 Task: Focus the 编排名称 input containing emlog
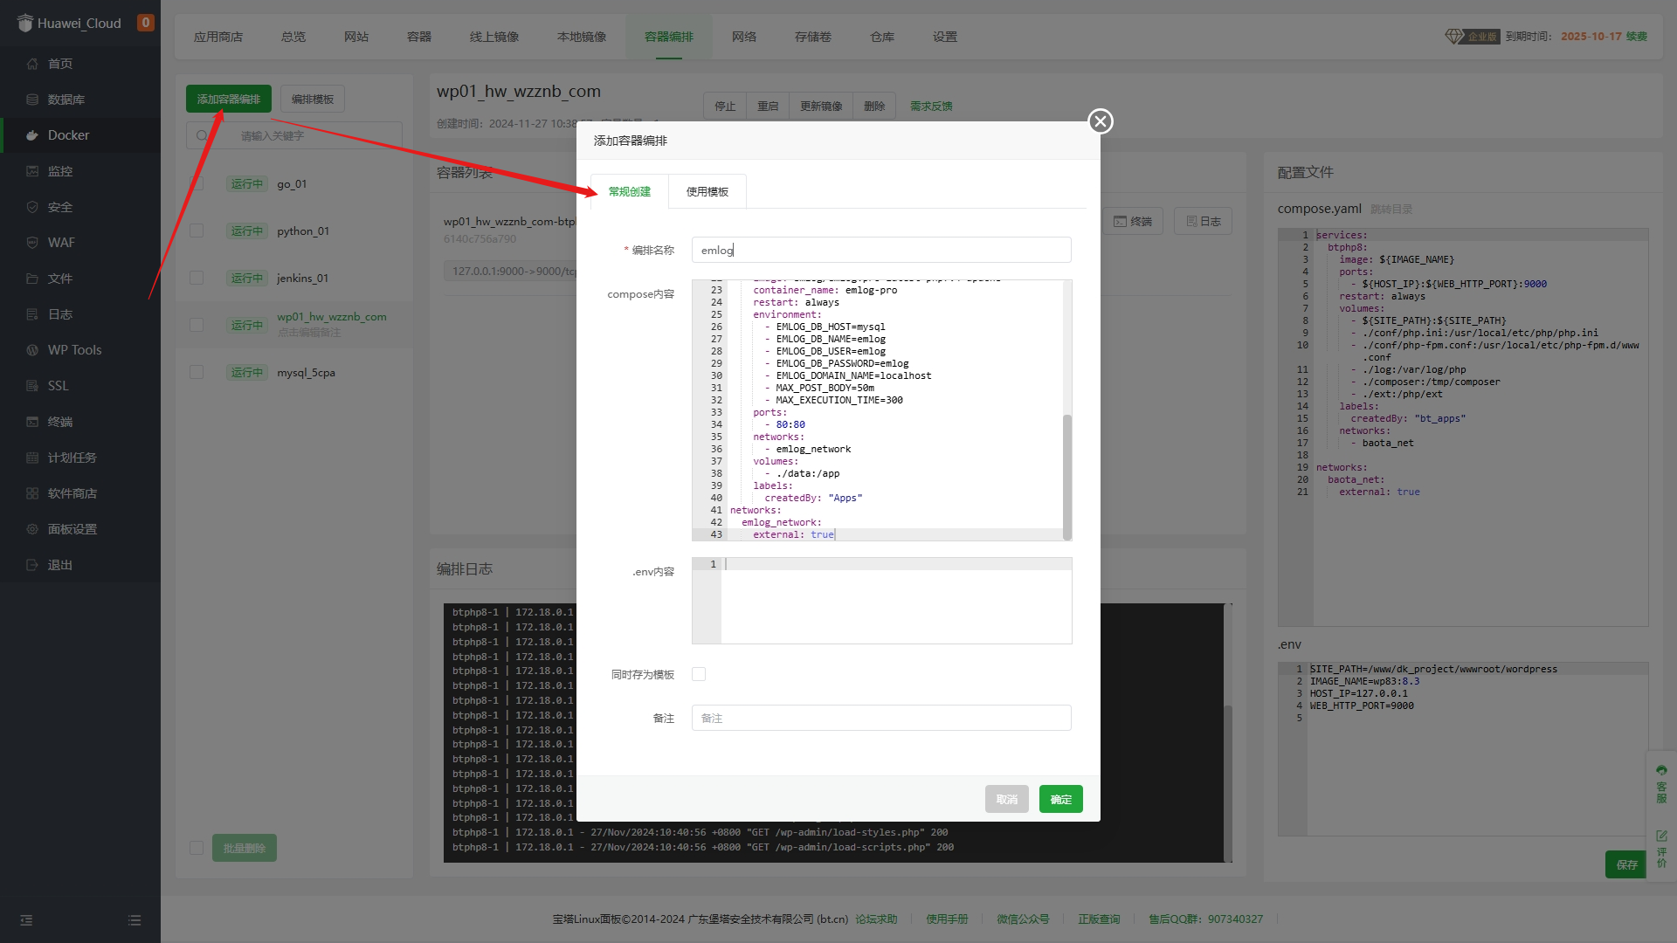click(x=881, y=250)
